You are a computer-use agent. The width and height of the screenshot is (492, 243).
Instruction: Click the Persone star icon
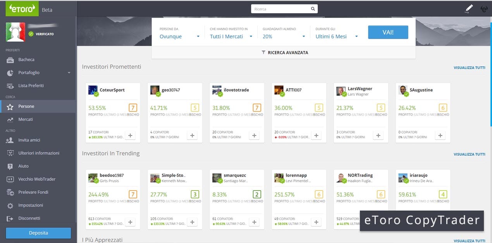(10, 106)
